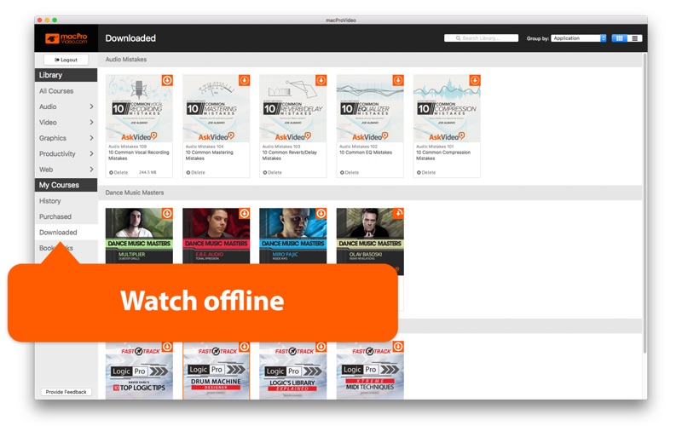The image size is (682, 426).
Task: Expand the Video category chevron
Action: point(91,122)
